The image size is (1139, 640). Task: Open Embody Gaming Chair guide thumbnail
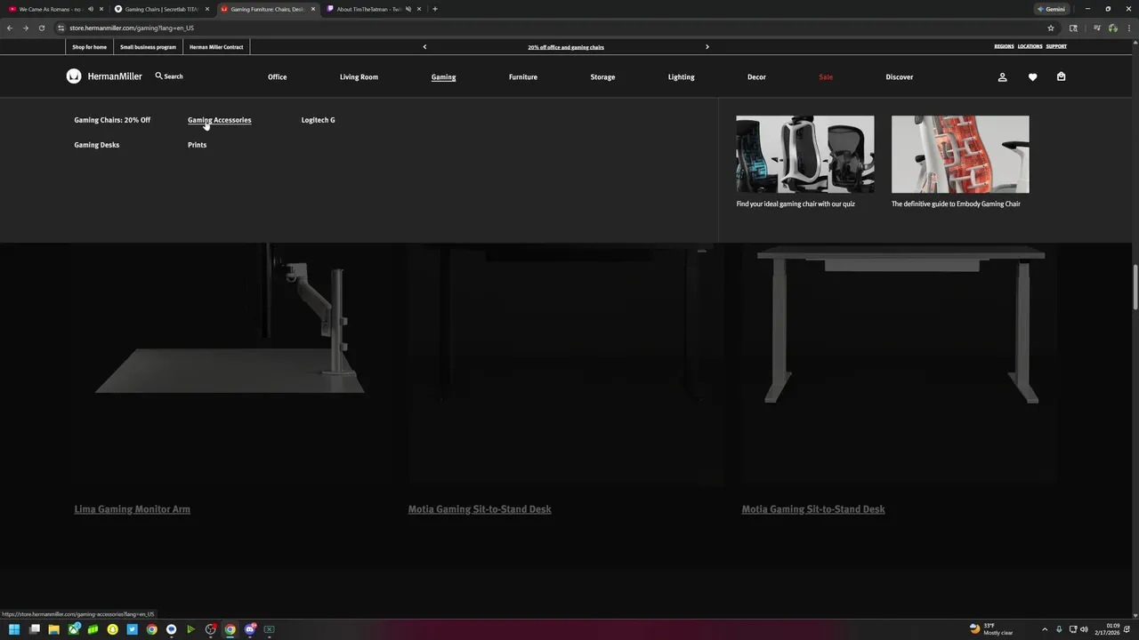tap(960, 154)
